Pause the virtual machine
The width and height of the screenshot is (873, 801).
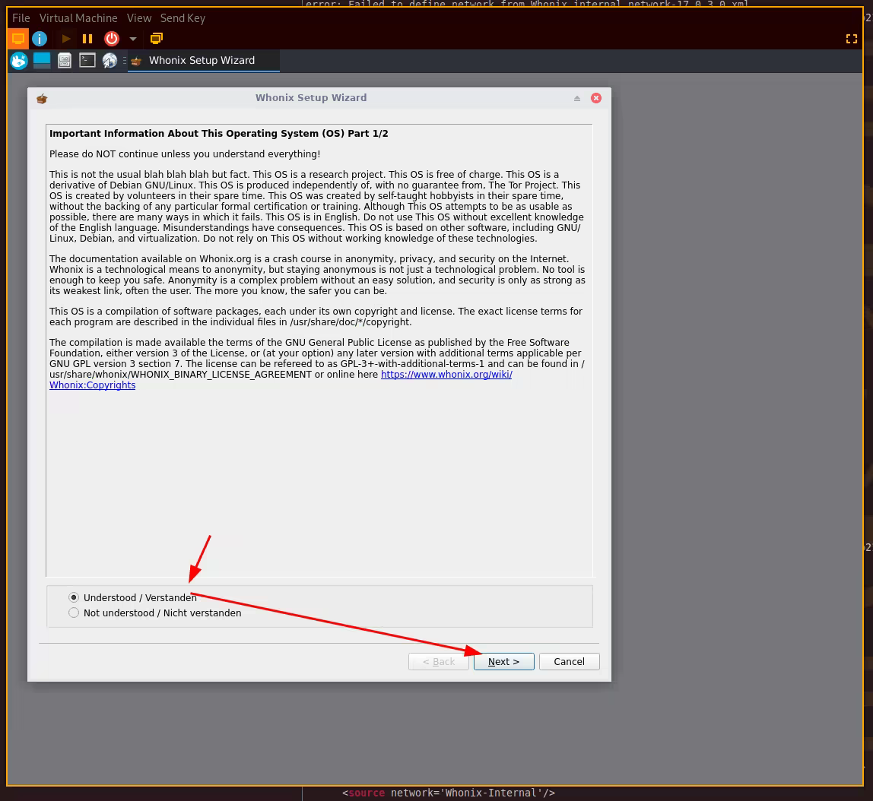coord(87,39)
